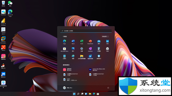Open the office user account menu
This screenshot has width=172, height=96.
point(67,88)
